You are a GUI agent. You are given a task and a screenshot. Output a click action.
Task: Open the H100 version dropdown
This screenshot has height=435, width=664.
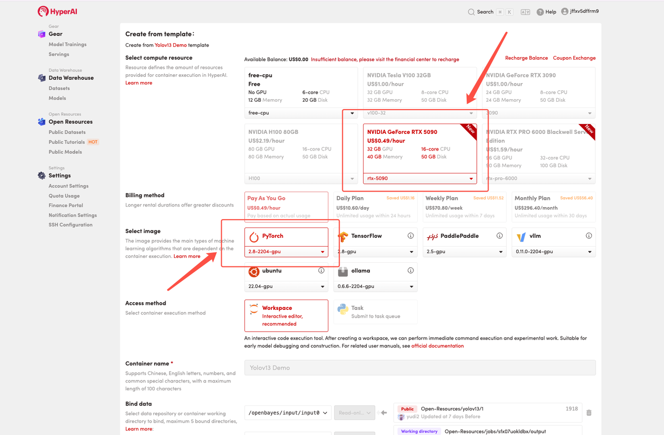pos(301,178)
